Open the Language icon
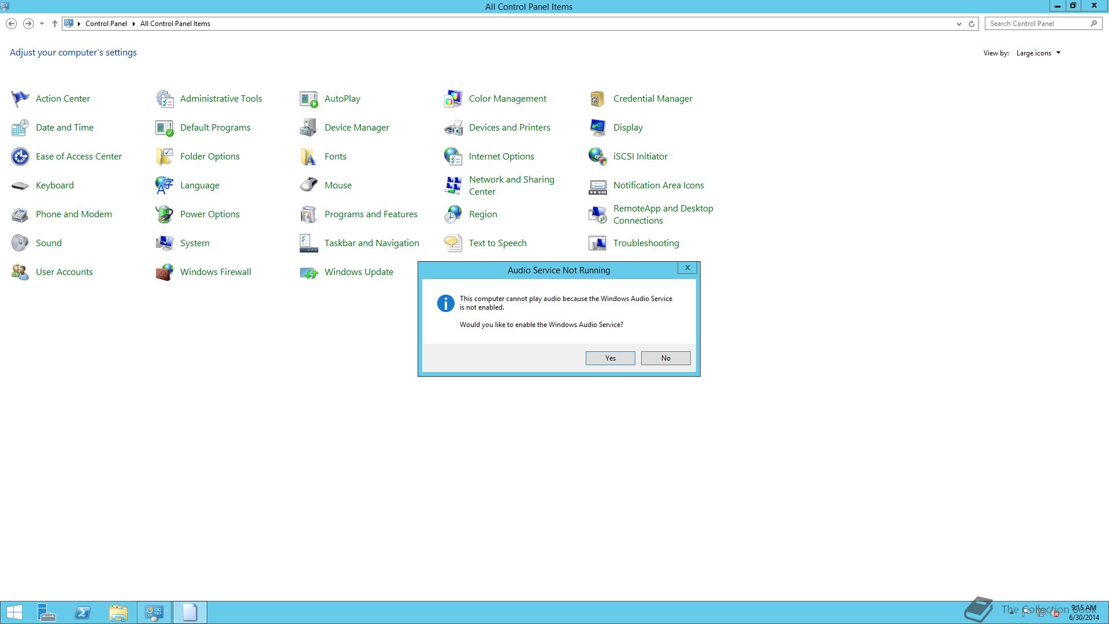The height and width of the screenshot is (624, 1109). coord(165,185)
